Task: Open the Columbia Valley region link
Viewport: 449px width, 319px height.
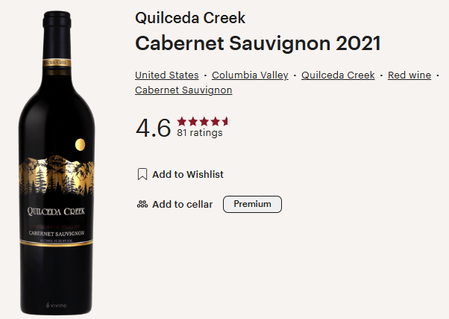Action: point(250,75)
